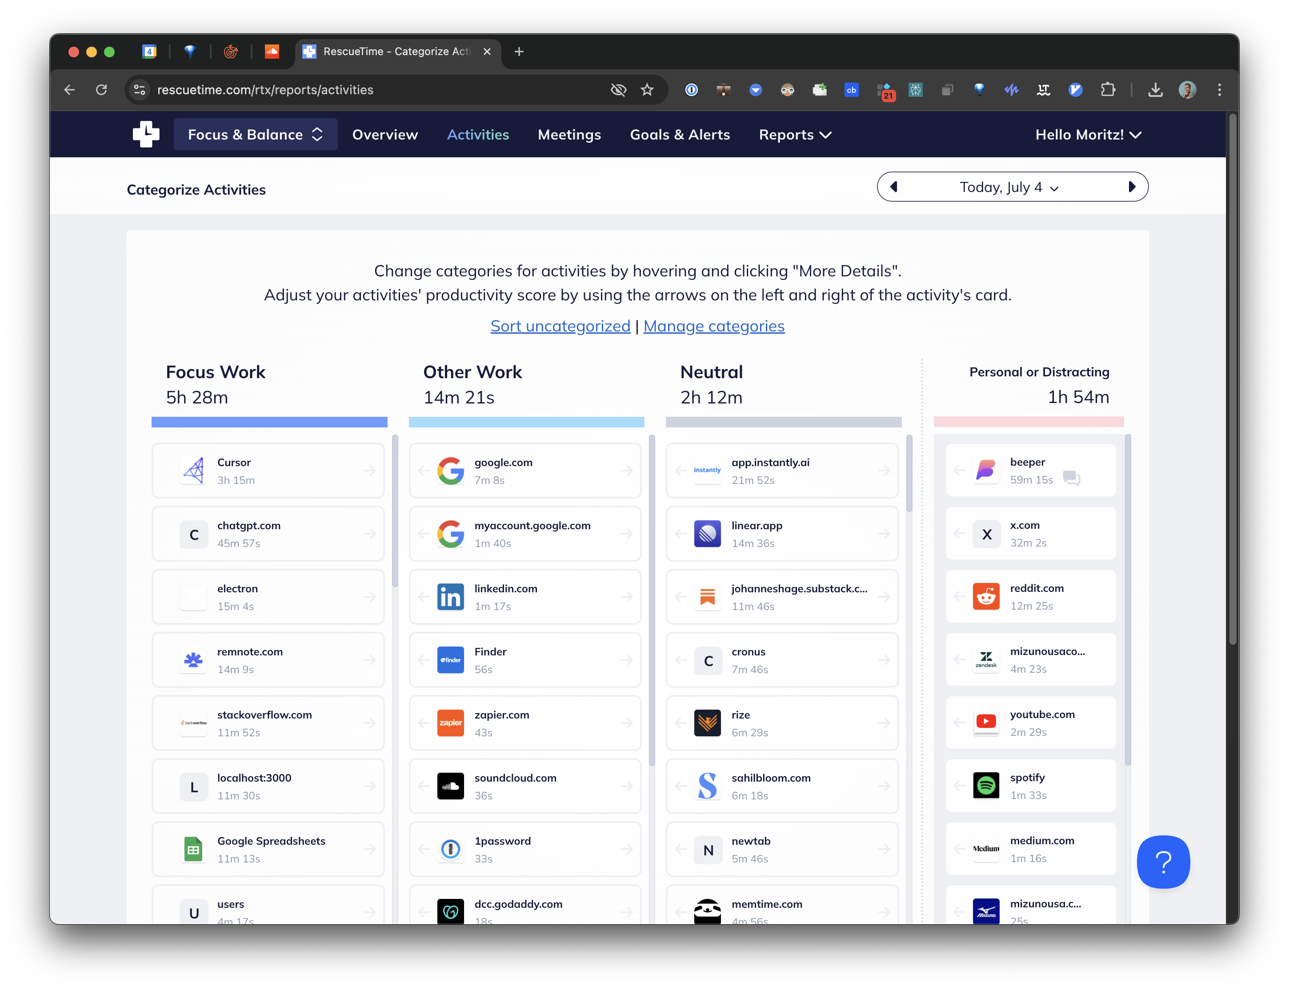Move chatgpt.com to a less productive category
The image size is (1289, 990).
coord(369,534)
